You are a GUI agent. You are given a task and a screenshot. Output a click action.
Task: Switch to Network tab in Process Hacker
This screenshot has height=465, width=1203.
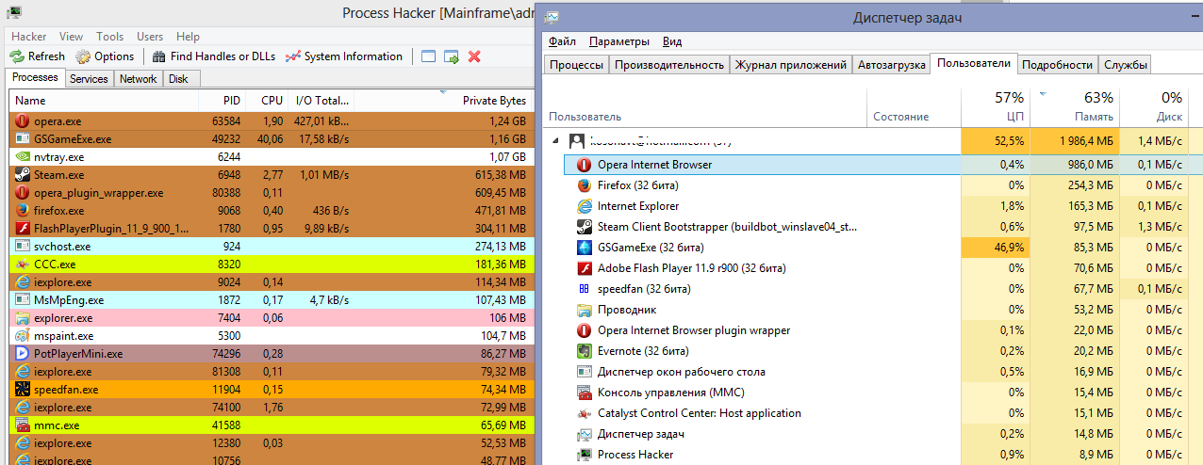(x=138, y=79)
